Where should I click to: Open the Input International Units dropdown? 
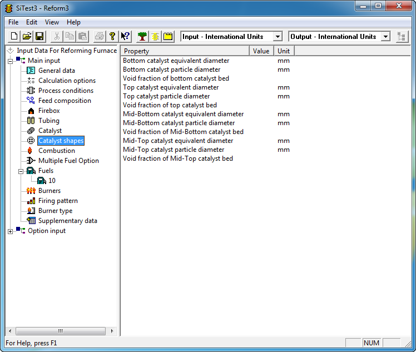278,36
